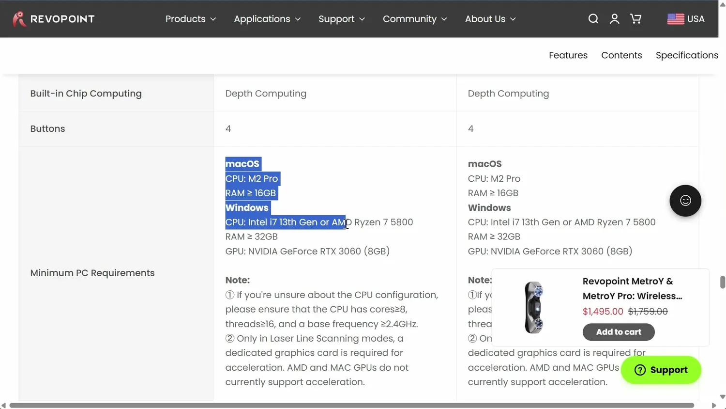Expand the Applications menu
This screenshot has width=726, height=409.
click(267, 19)
